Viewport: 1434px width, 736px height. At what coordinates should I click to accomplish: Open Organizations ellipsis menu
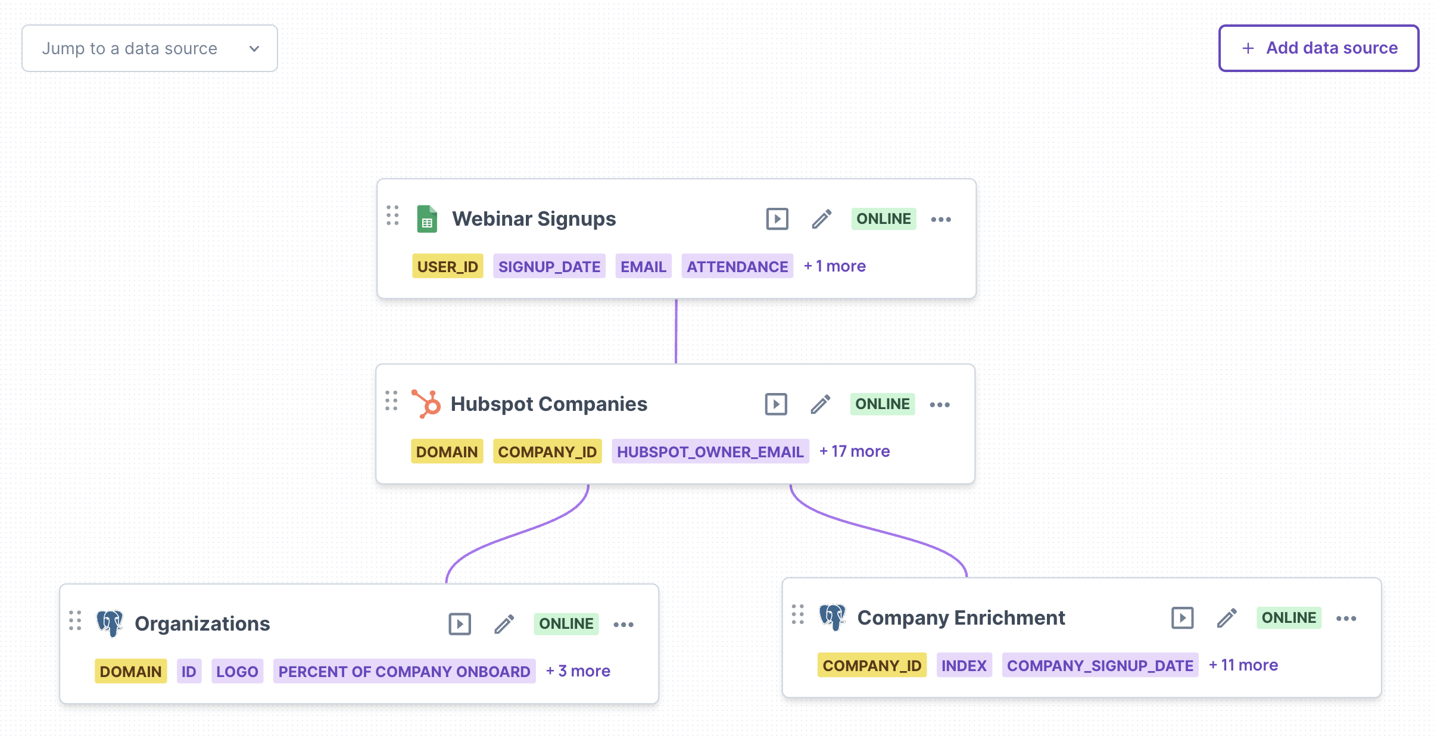tap(623, 625)
